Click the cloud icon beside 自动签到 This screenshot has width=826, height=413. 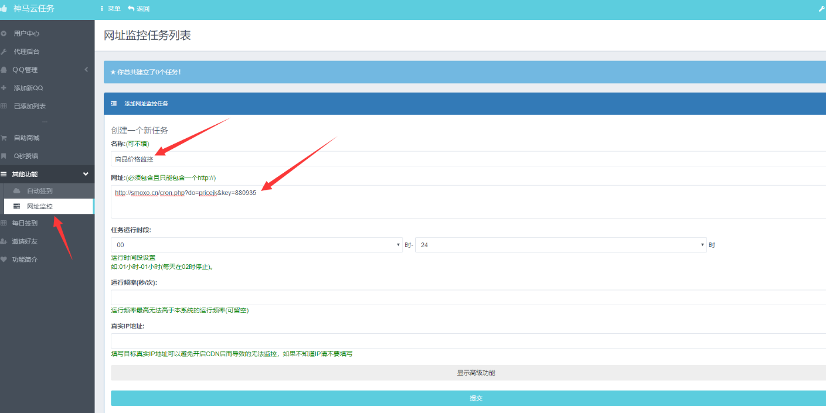[16, 191]
